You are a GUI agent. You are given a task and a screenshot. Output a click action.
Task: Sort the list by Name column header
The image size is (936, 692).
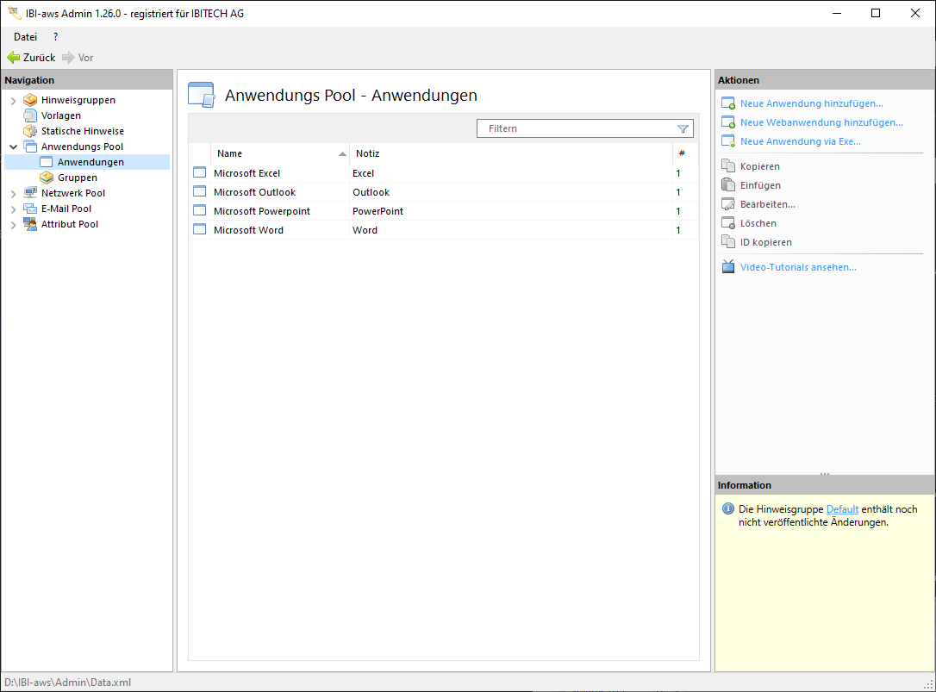tap(229, 153)
